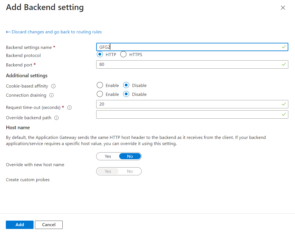Image resolution: width=295 pixels, height=232 pixels.
Task: Select HTTP backend protocol
Action: (100, 54)
